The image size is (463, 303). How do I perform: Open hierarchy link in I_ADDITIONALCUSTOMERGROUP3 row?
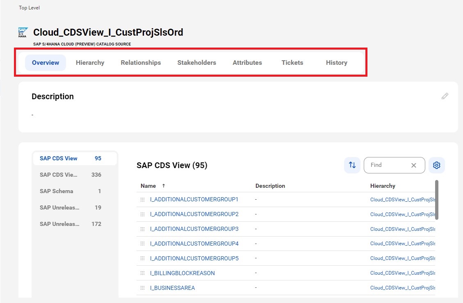click(x=403, y=229)
